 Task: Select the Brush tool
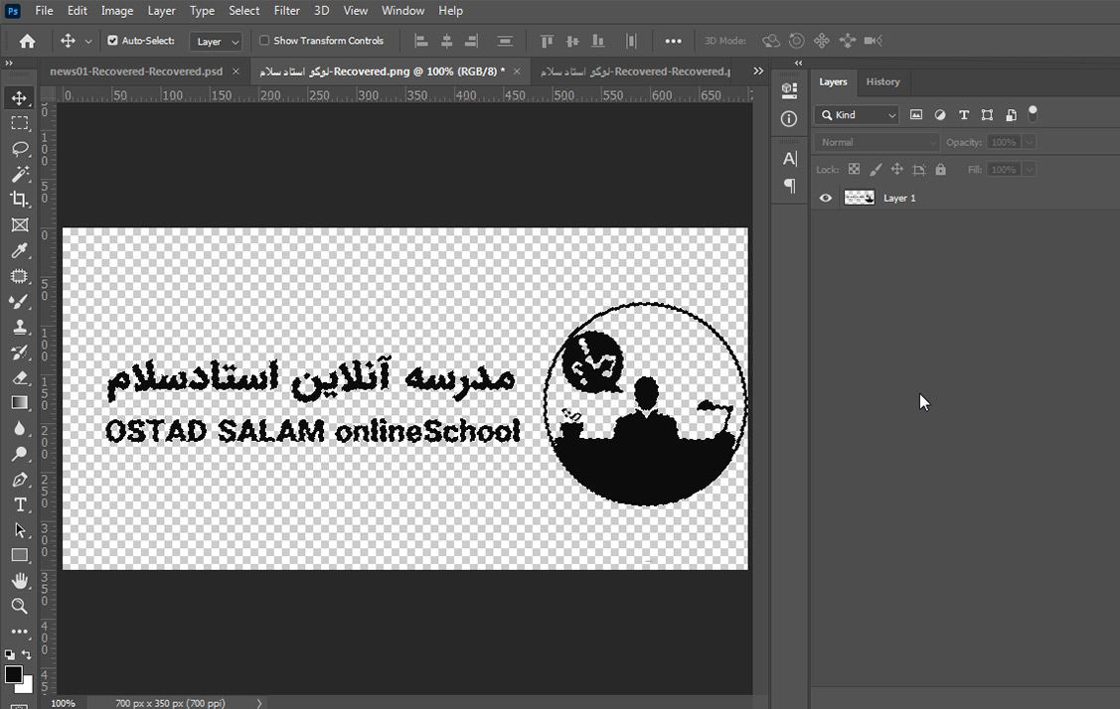tap(19, 301)
